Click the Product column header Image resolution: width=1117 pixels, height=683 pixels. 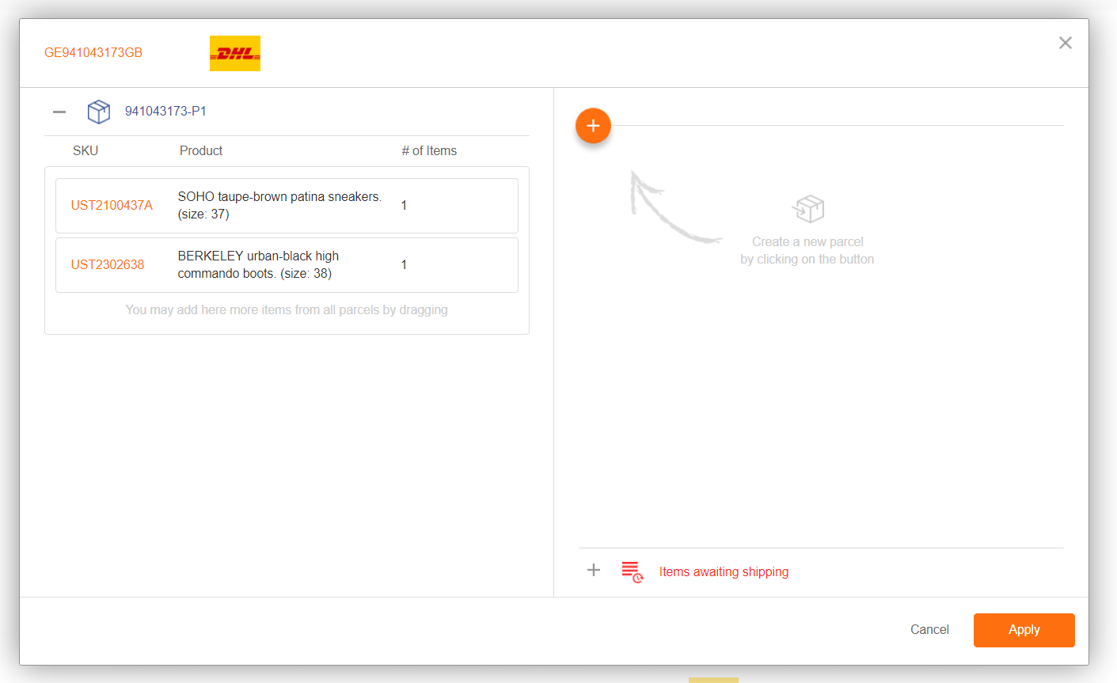pyautogui.click(x=201, y=151)
